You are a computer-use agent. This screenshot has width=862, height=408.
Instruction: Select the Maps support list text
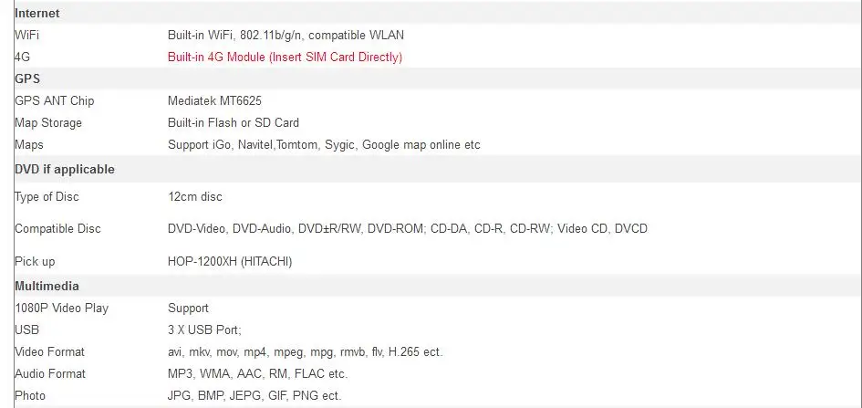tap(324, 145)
